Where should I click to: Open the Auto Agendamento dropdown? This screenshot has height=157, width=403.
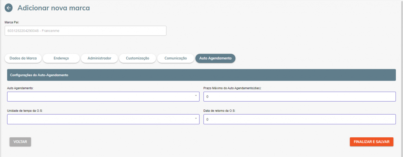(103, 96)
